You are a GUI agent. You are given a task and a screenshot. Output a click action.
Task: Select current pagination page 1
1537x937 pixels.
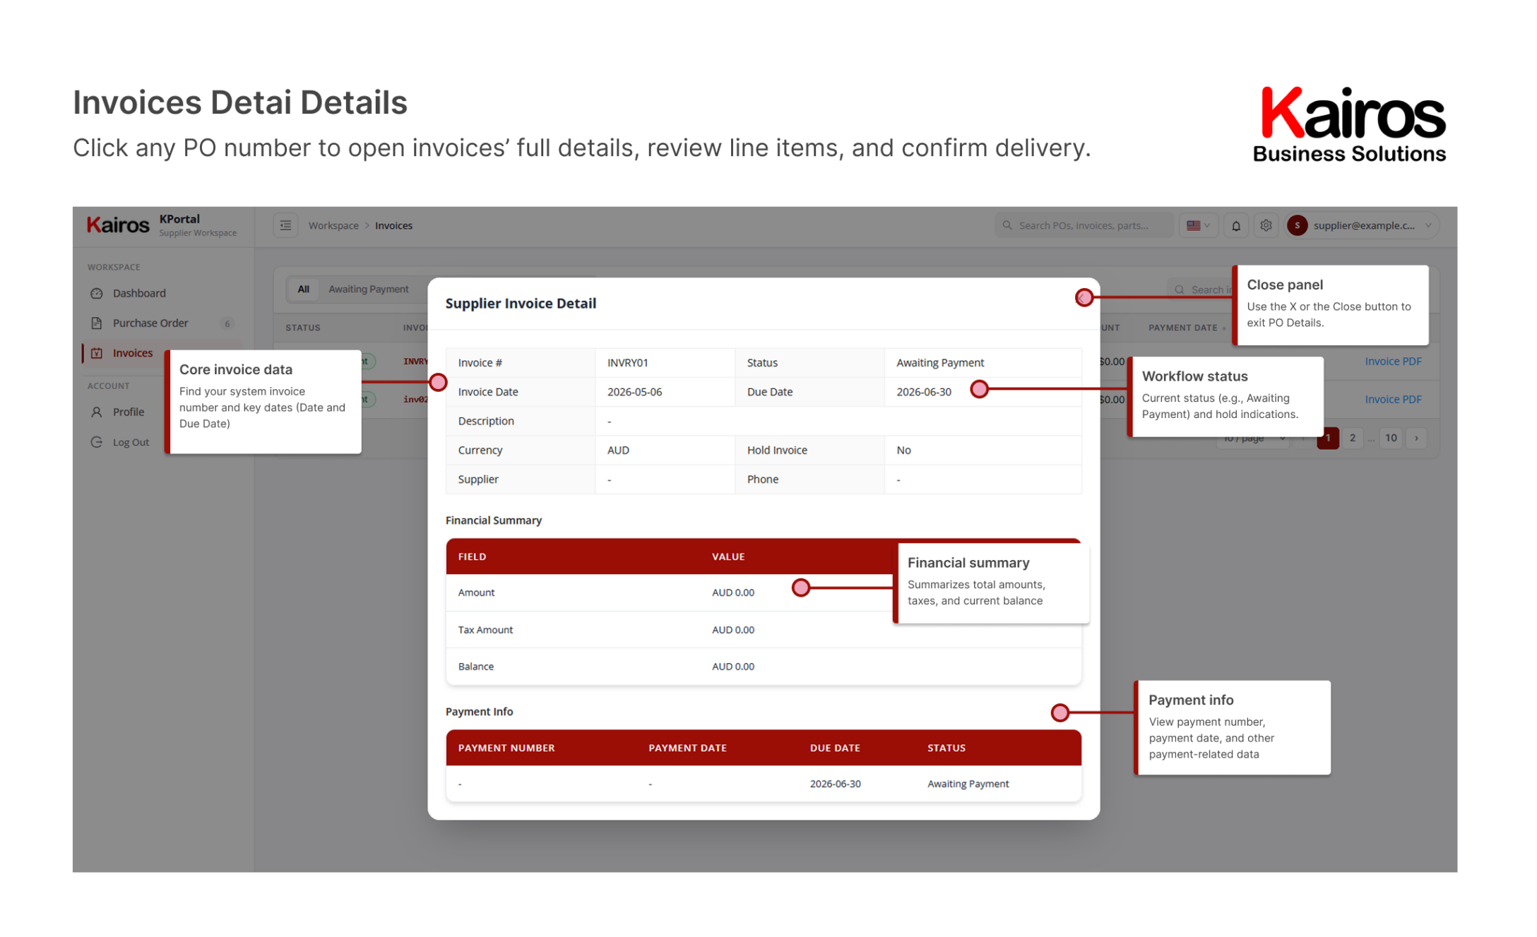[x=1328, y=438]
